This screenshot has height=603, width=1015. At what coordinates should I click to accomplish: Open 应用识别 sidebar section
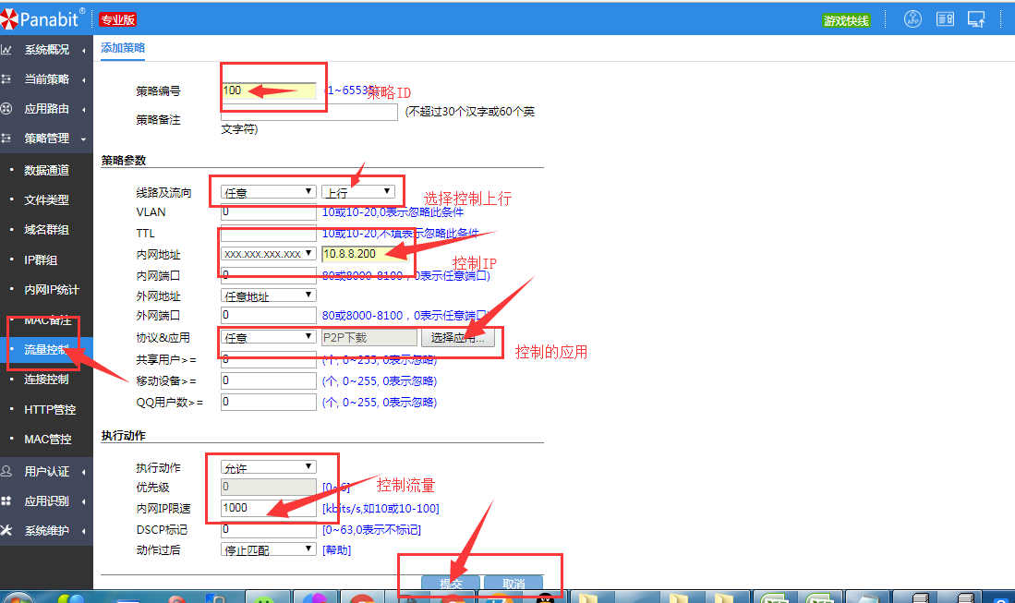pyautogui.click(x=46, y=501)
